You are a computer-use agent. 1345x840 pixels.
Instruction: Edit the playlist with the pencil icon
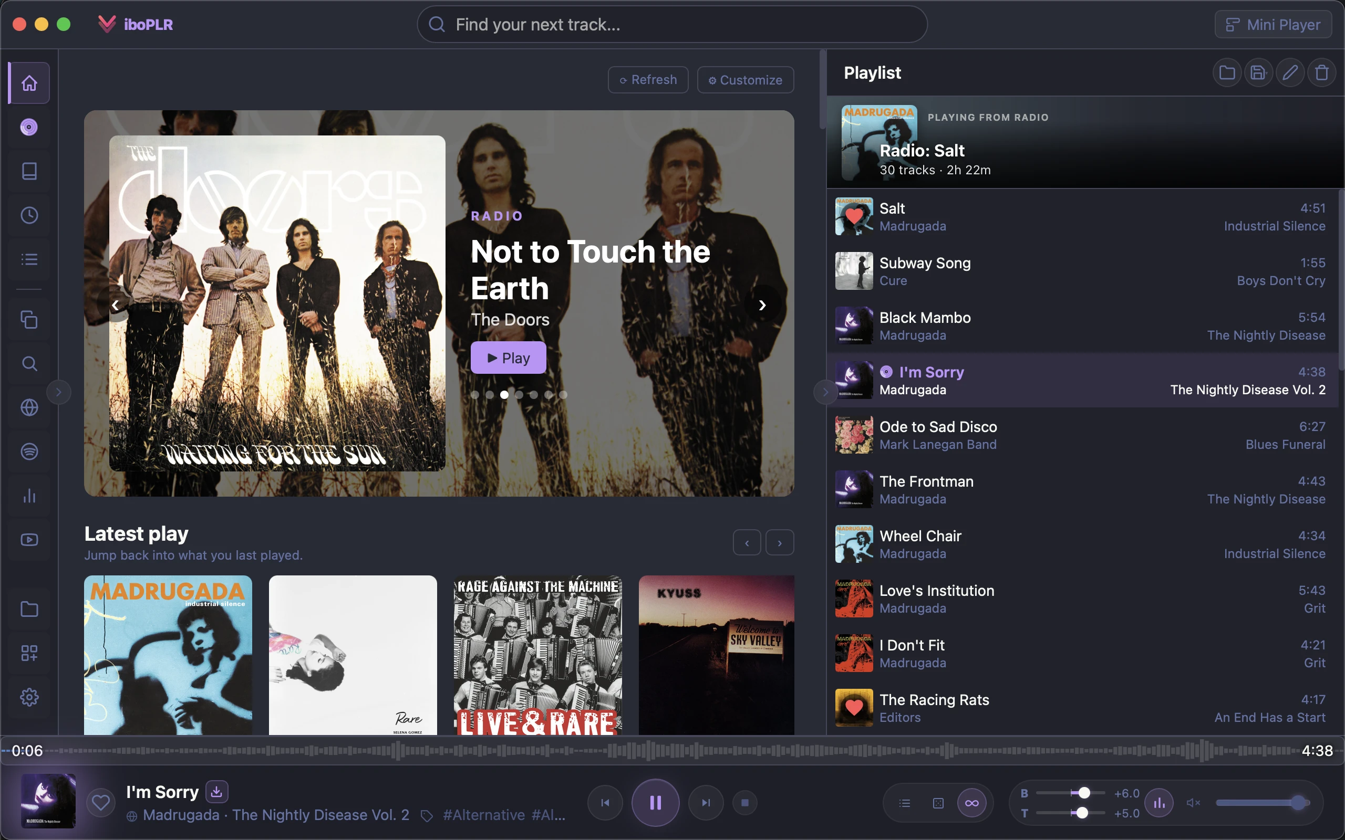pyautogui.click(x=1290, y=72)
